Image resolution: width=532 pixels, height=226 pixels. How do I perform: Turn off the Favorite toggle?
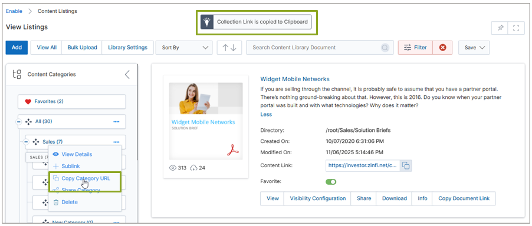tap(331, 182)
